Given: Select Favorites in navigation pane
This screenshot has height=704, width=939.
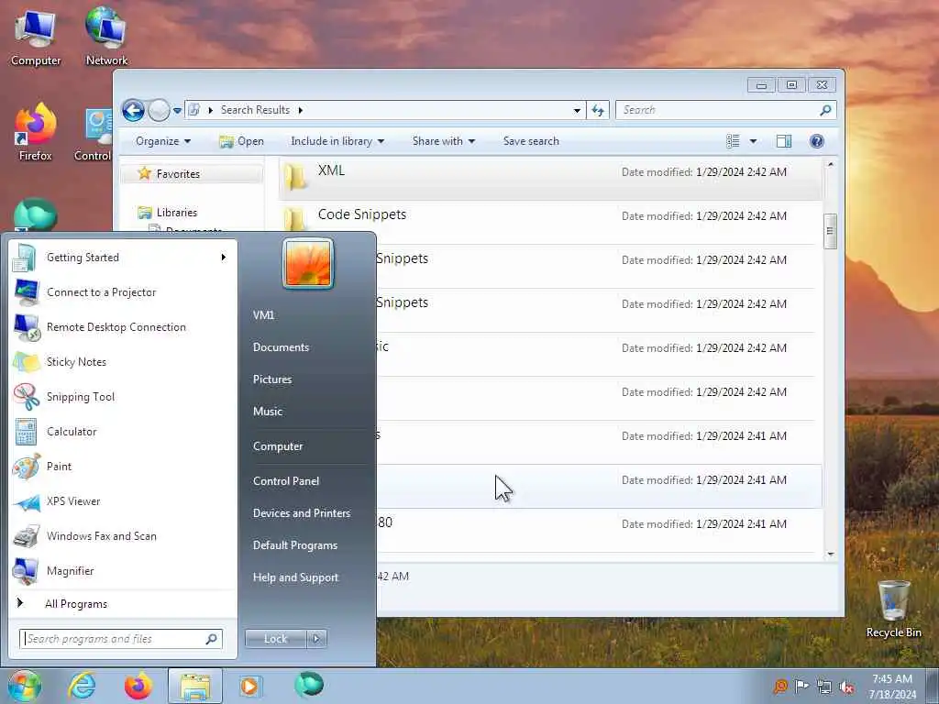Looking at the screenshot, I should (178, 174).
